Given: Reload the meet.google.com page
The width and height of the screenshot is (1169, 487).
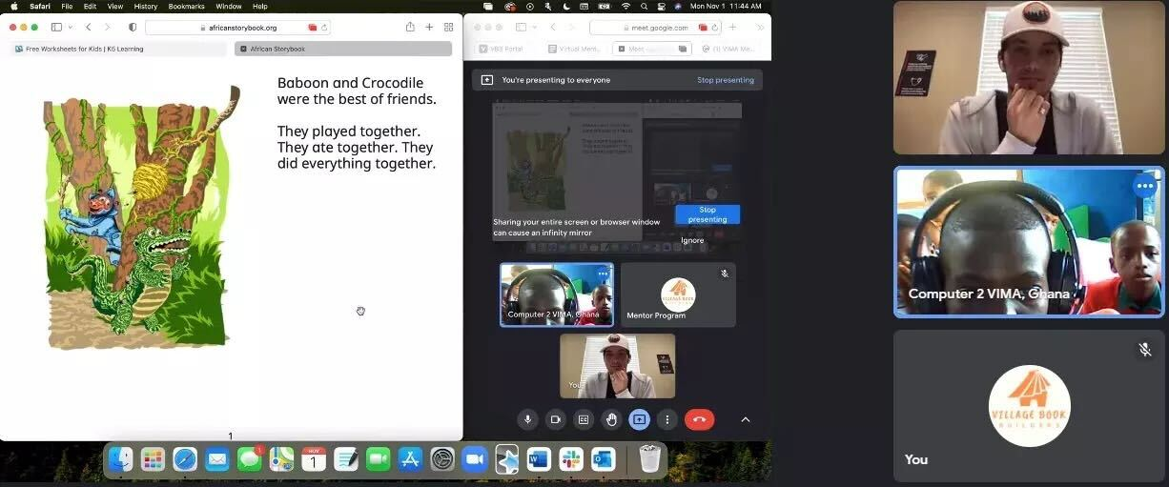Looking at the screenshot, I should (x=716, y=28).
